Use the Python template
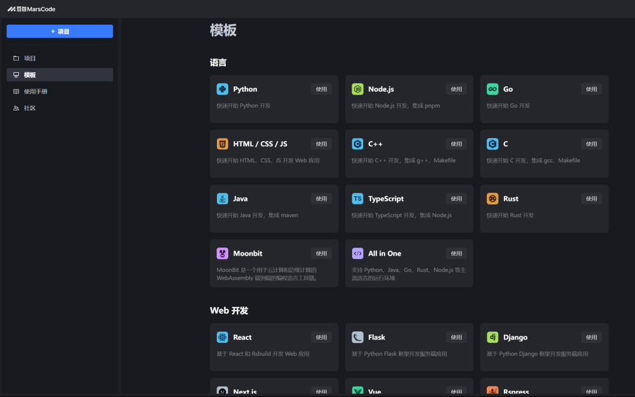 [x=321, y=89]
